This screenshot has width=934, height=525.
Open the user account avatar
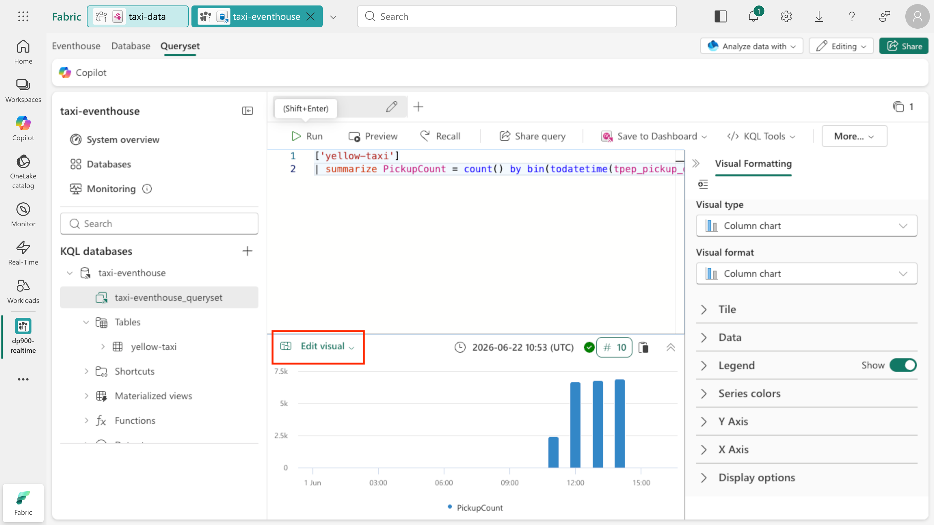(x=917, y=16)
